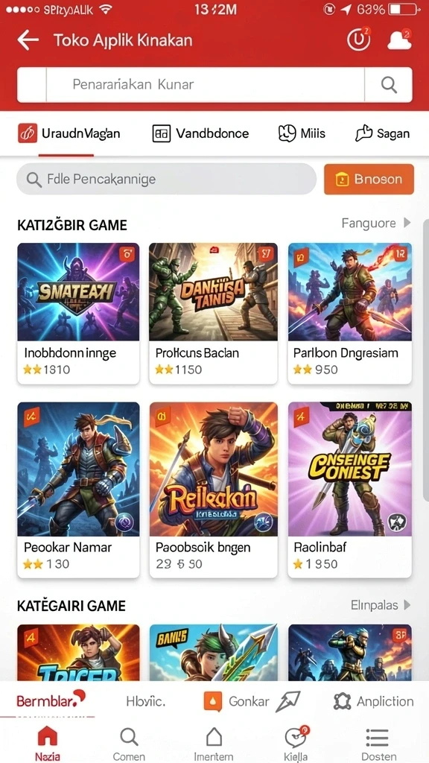Click the orange Bnoson button
This screenshot has height=763, width=429.
pos(369,179)
